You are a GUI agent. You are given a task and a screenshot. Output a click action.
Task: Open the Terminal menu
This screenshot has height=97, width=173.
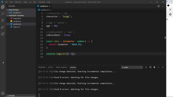[41, 2]
